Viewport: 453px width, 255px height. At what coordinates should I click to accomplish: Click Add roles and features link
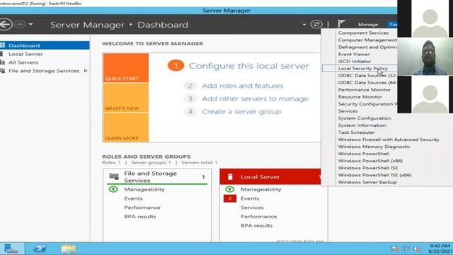243,86
